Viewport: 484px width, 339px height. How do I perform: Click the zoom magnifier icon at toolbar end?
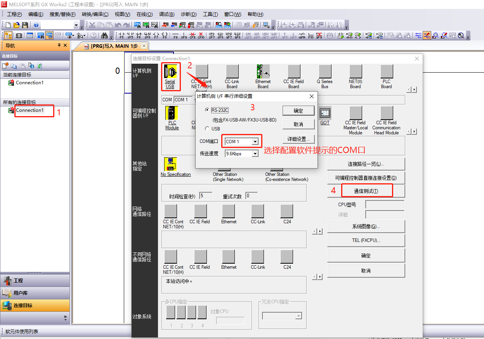coord(461,36)
